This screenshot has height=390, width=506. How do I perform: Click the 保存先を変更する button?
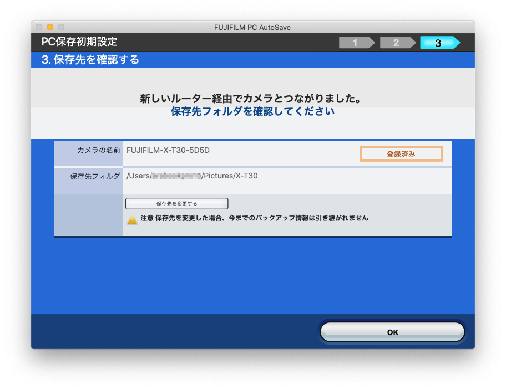tap(176, 204)
